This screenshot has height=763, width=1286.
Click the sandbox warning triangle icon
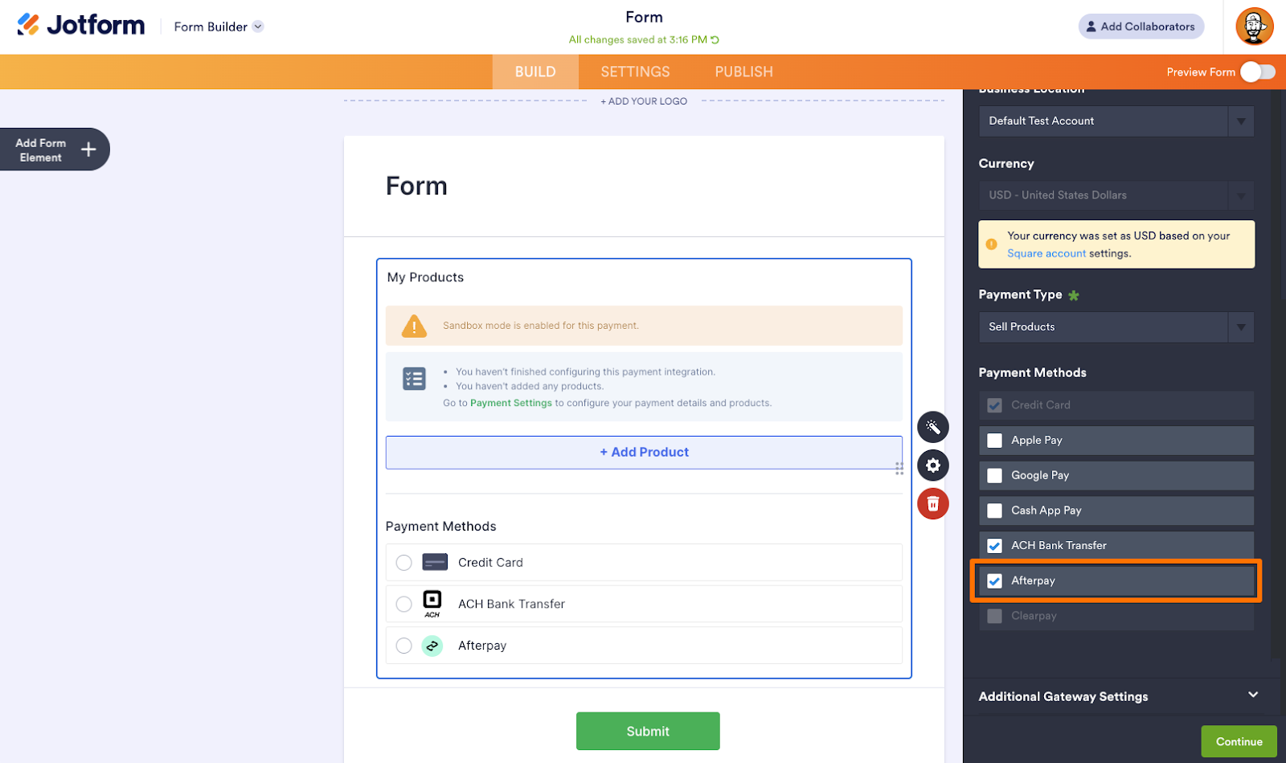pos(414,326)
